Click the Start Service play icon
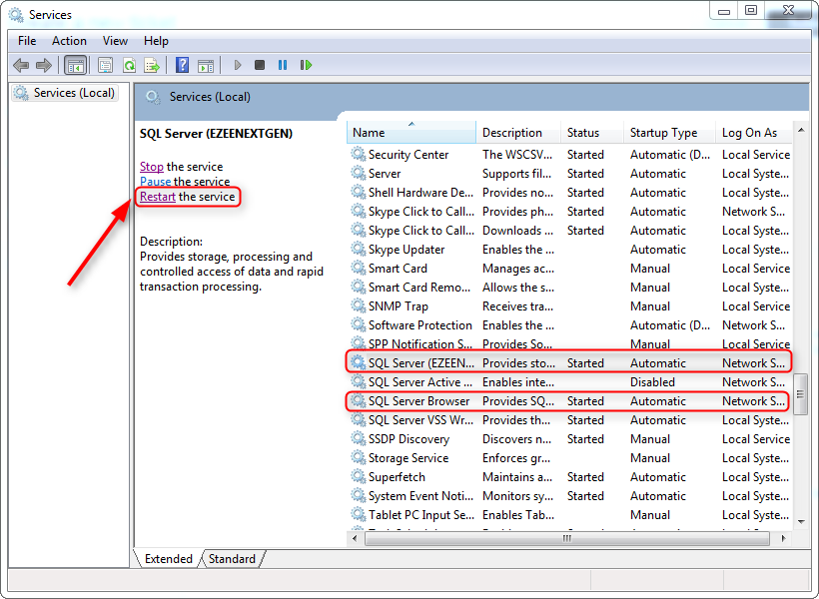The width and height of the screenshot is (819, 599). tap(237, 65)
